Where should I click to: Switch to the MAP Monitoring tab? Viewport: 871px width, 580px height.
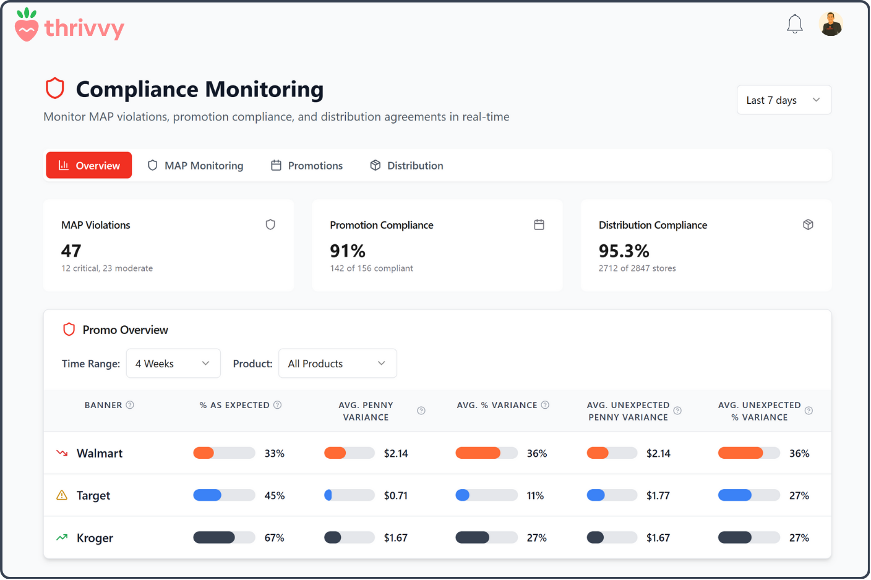(x=195, y=165)
